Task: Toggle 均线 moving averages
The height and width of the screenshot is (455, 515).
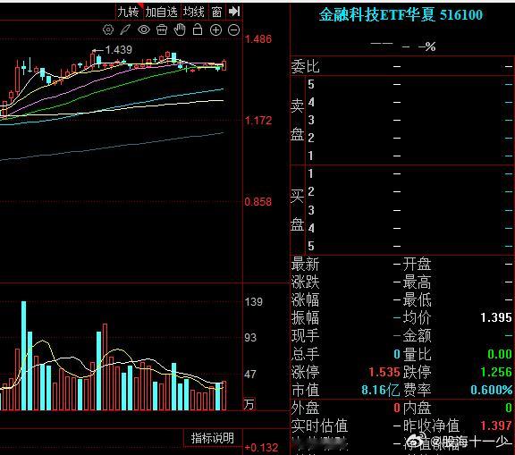Action: pyautogui.click(x=194, y=12)
